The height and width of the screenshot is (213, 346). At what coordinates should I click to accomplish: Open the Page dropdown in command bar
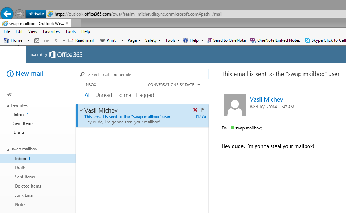click(134, 40)
